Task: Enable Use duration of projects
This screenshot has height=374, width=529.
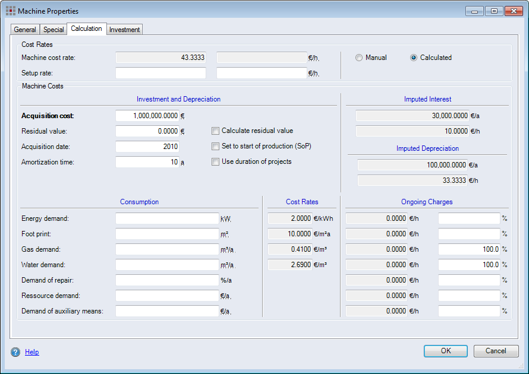Action: point(215,161)
